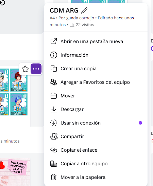Click the Descargar download arrow icon
153x186 pixels.
point(54,109)
